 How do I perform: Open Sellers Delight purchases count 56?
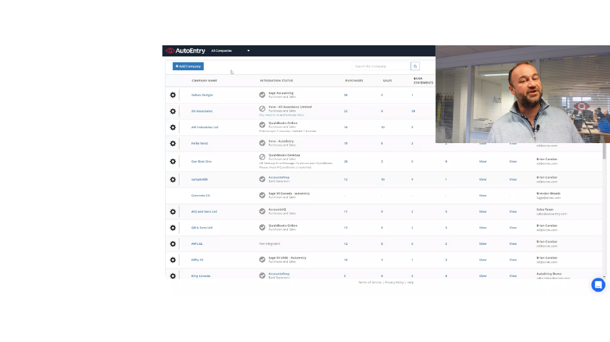pyautogui.click(x=346, y=95)
